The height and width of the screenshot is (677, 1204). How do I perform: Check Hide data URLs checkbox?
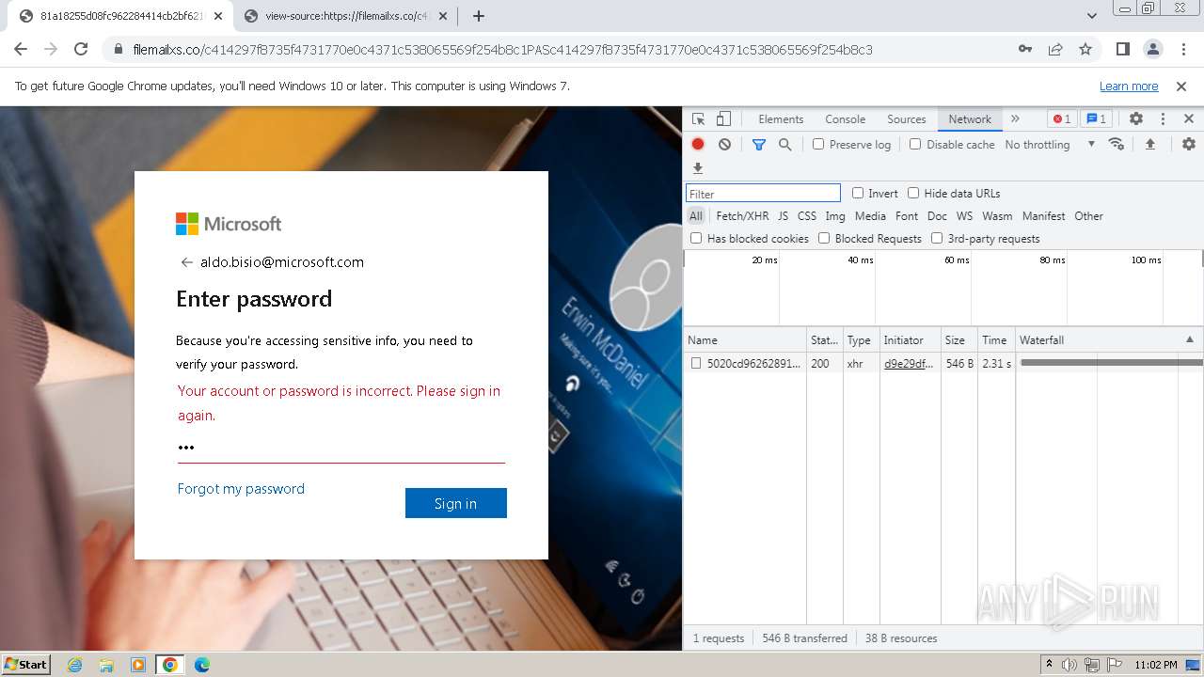pyautogui.click(x=913, y=193)
